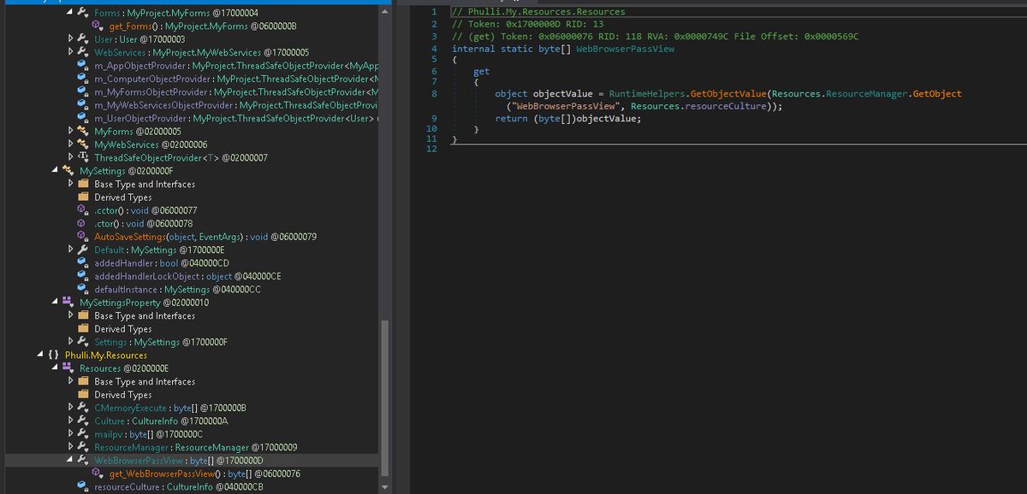This screenshot has width=1027, height=494.
Task: Click the class icon beside MyWebServices @02000006
Action: tap(83, 144)
